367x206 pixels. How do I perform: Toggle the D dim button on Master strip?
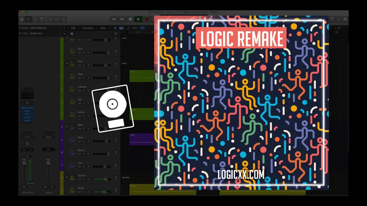tap(52, 187)
